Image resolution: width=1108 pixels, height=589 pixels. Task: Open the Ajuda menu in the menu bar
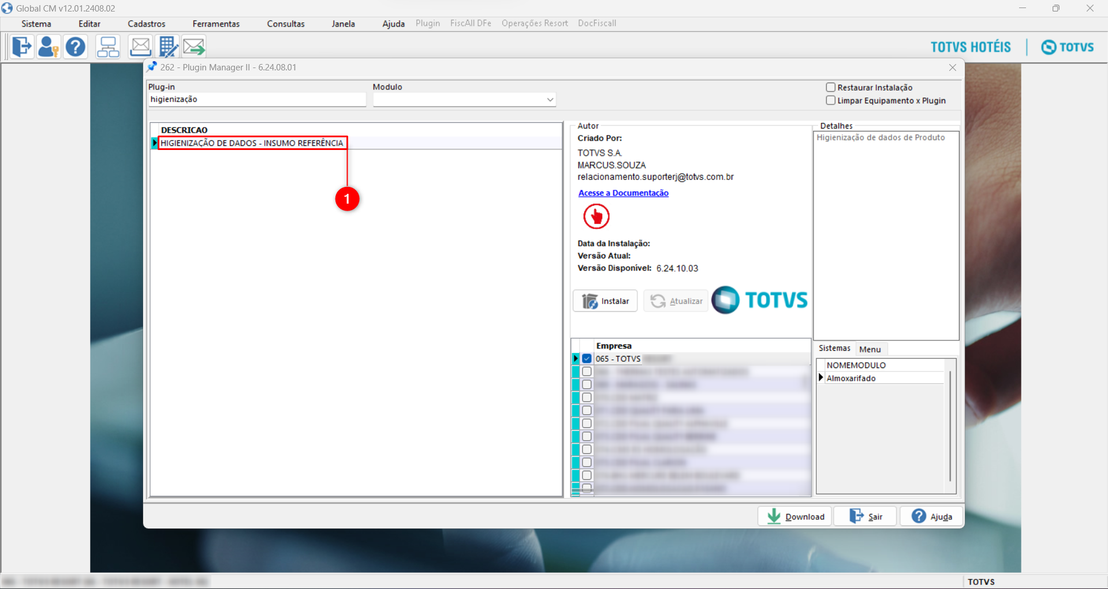pos(393,24)
